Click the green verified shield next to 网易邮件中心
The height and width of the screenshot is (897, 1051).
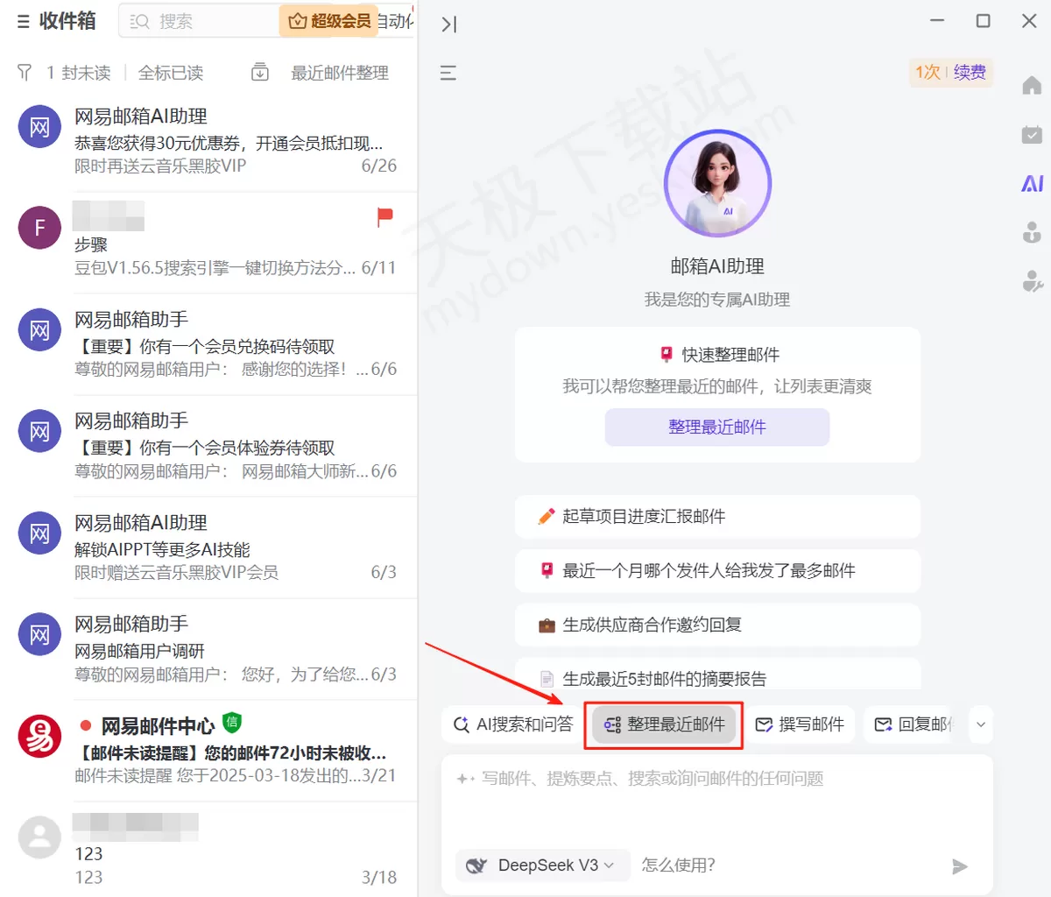click(x=232, y=723)
